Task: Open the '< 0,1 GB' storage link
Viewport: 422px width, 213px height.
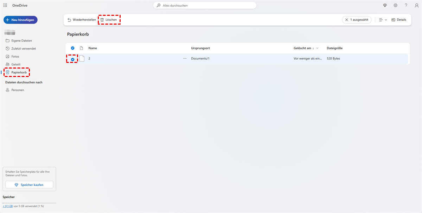Action: point(7,206)
